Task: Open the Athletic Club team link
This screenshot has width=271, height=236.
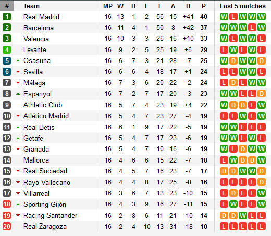Action: pyautogui.click(x=43, y=105)
